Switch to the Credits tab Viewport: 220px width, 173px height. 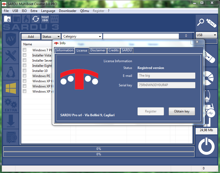113,50
